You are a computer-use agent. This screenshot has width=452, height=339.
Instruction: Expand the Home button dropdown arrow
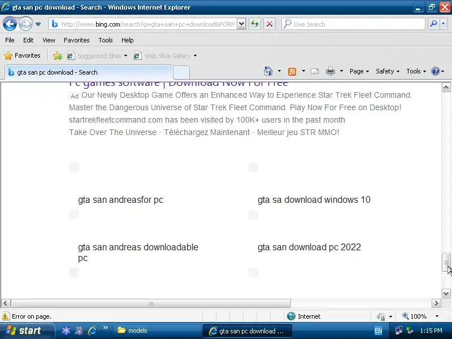click(279, 71)
